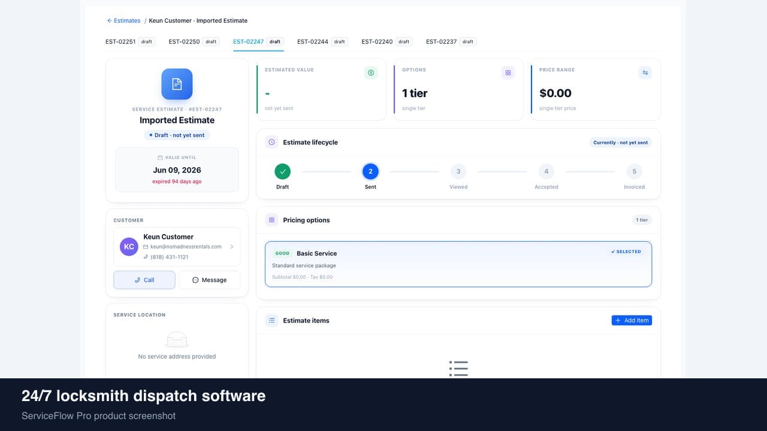Click the expired 94 days ago text
Image resolution: width=767 pixels, height=431 pixels.
click(x=177, y=181)
